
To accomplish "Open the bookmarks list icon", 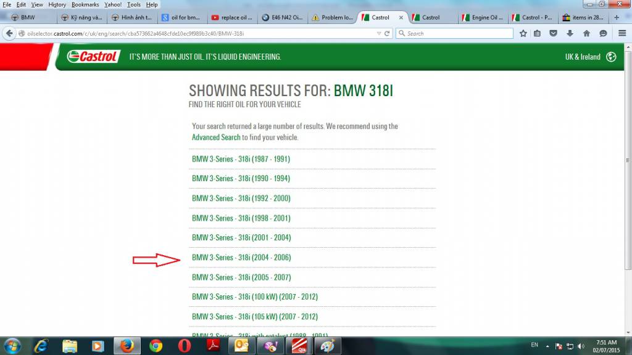I will tap(538, 33).
